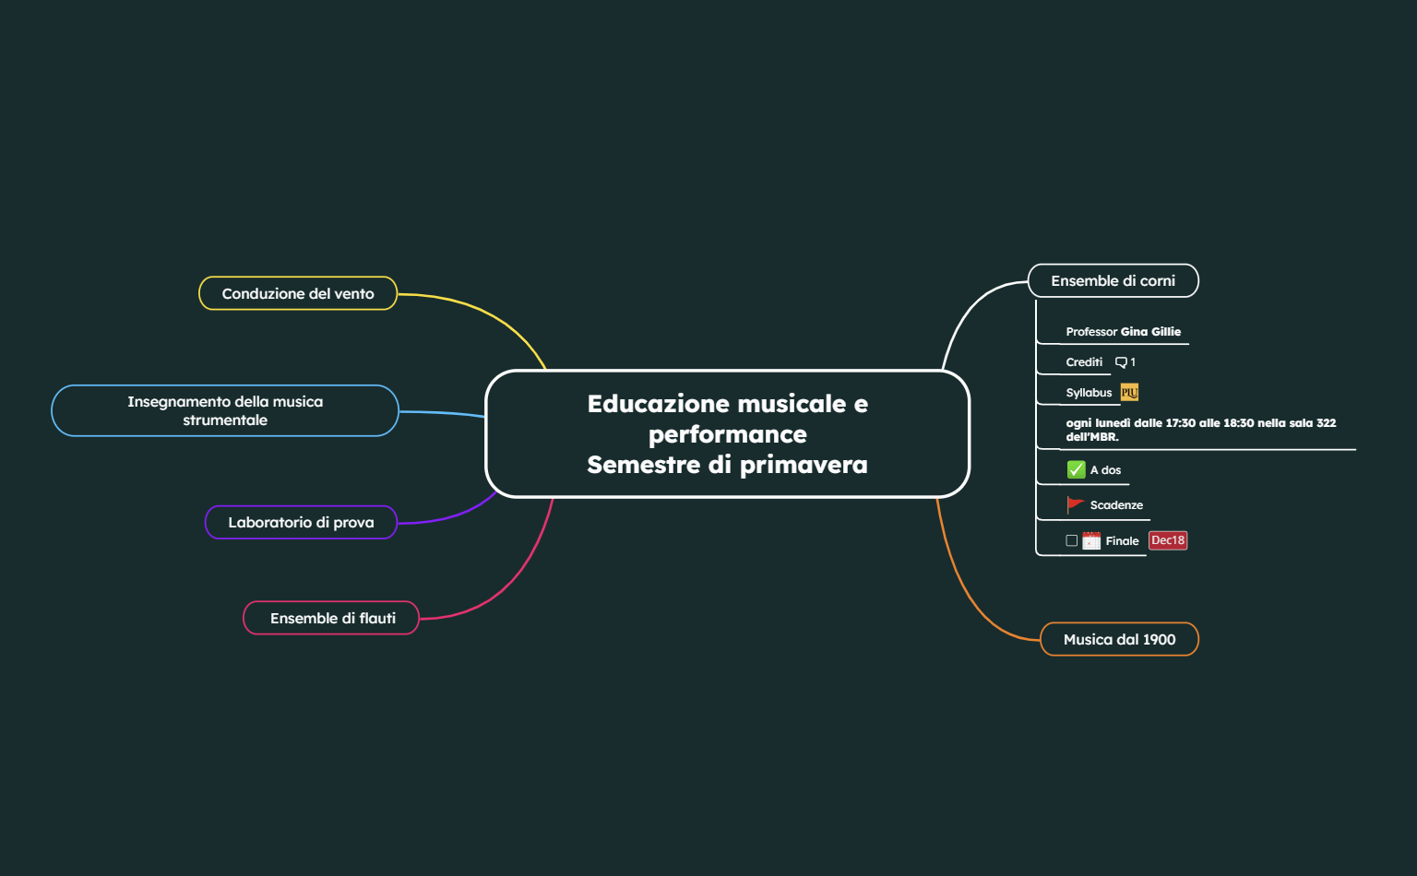Click the Syllabus subtopic text

pyautogui.click(x=1089, y=393)
